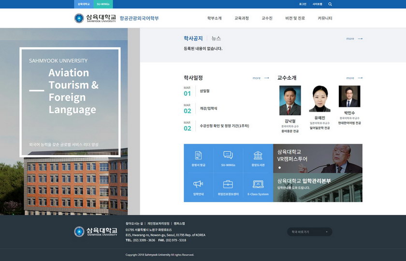Click professor 박민수 photo
Viewport: 406px width, 261px height.
point(349,96)
